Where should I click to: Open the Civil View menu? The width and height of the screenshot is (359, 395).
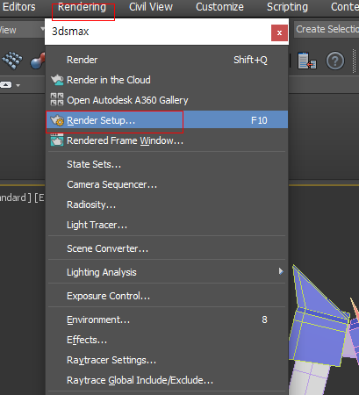click(151, 7)
